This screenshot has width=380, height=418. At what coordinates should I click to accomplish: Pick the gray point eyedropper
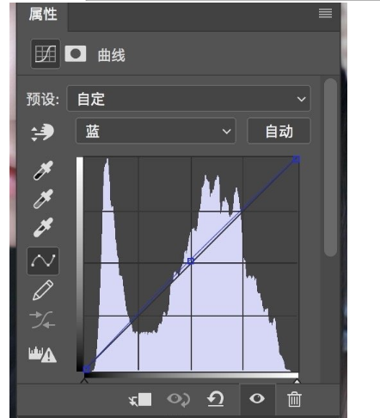click(43, 199)
